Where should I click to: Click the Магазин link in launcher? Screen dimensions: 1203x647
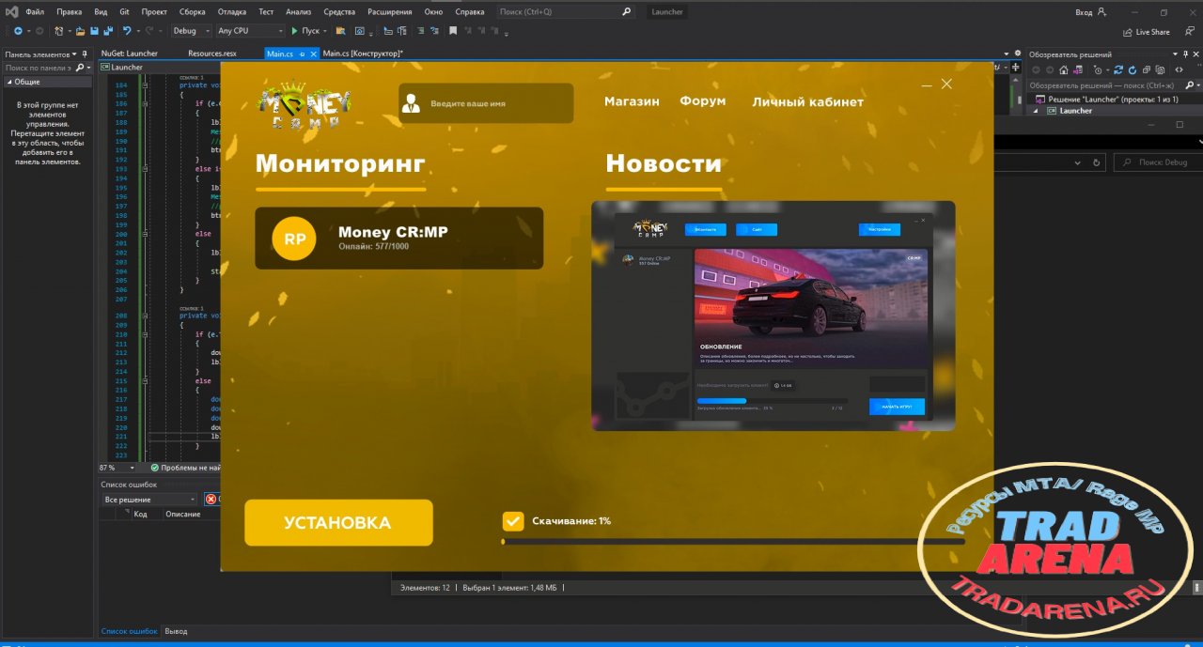pyautogui.click(x=632, y=101)
